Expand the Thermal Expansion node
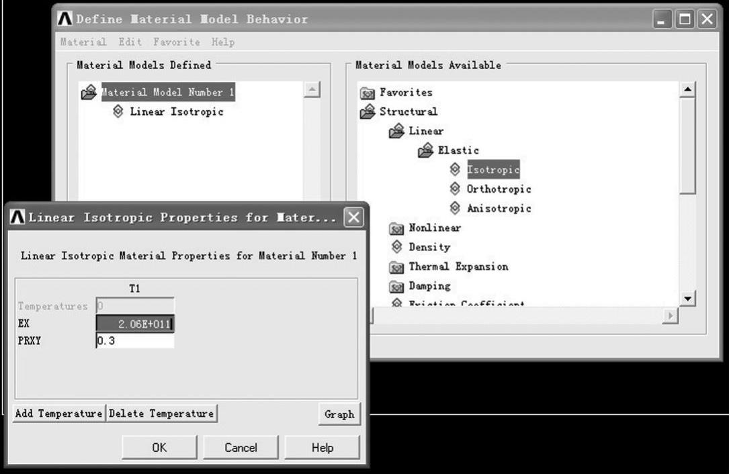 tap(458, 267)
